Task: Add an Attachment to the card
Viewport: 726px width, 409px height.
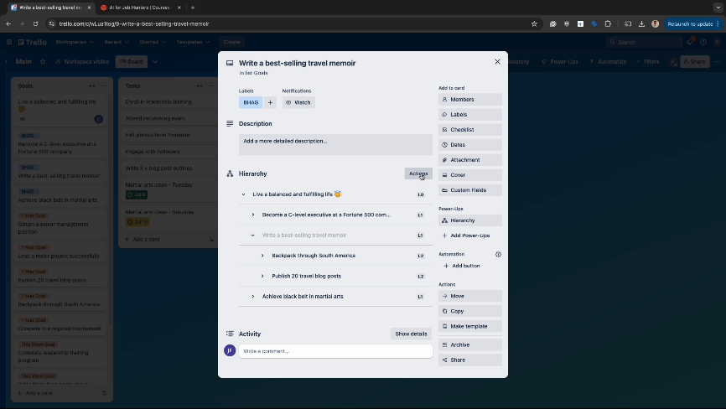Action: [470, 159]
